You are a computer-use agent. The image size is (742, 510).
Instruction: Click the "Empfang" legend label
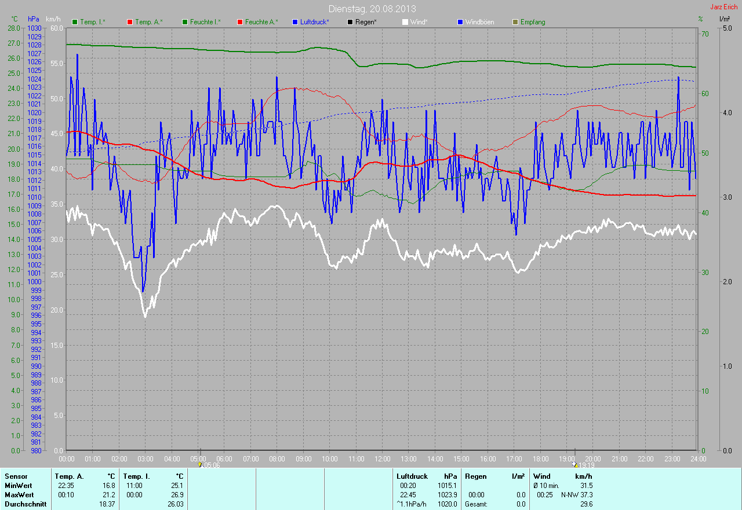(x=533, y=22)
